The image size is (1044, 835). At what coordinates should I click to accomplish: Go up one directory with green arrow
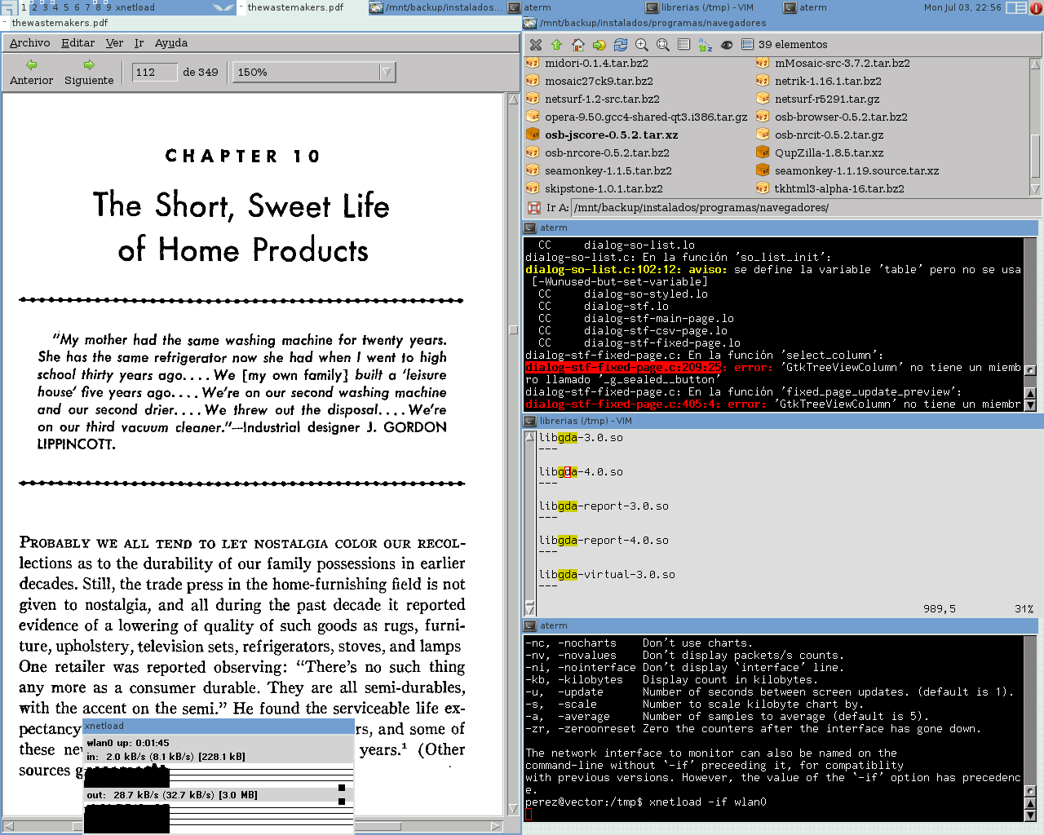(557, 45)
